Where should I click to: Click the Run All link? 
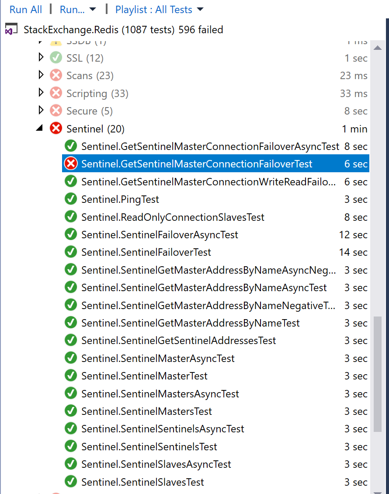25,10
